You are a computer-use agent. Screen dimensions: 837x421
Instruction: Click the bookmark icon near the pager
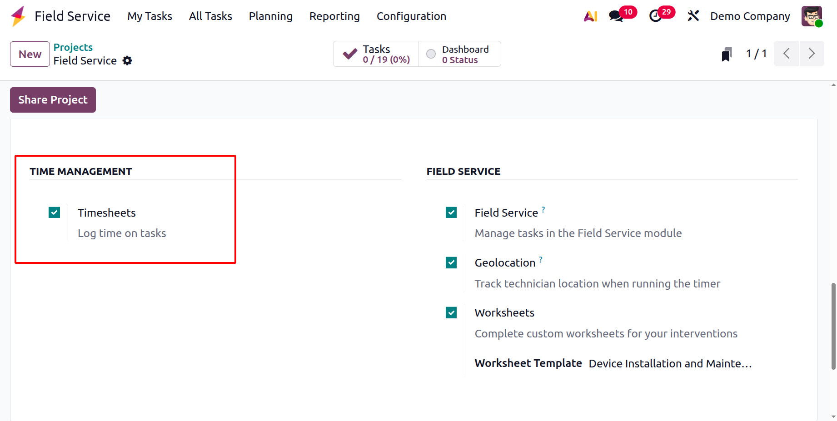click(727, 54)
